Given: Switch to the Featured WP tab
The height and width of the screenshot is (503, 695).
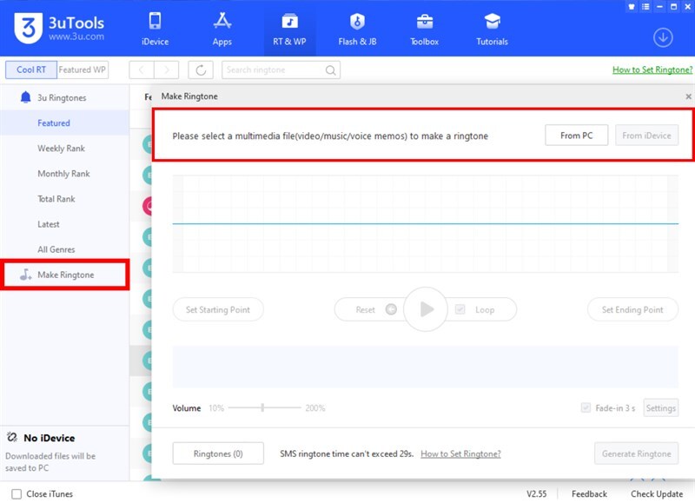Looking at the screenshot, I should point(83,69).
